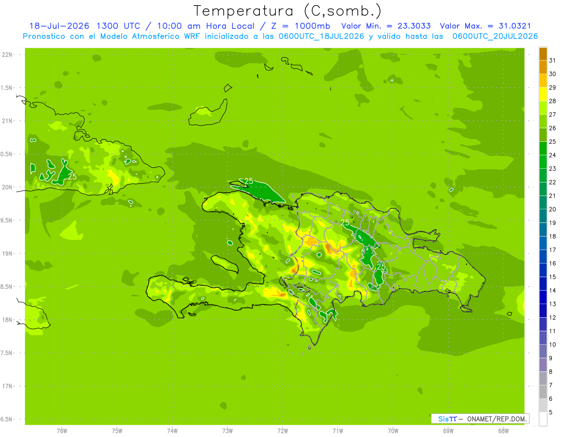Click the "76W" longitude axis label
The image size is (565, 437).
click(62, 431)
